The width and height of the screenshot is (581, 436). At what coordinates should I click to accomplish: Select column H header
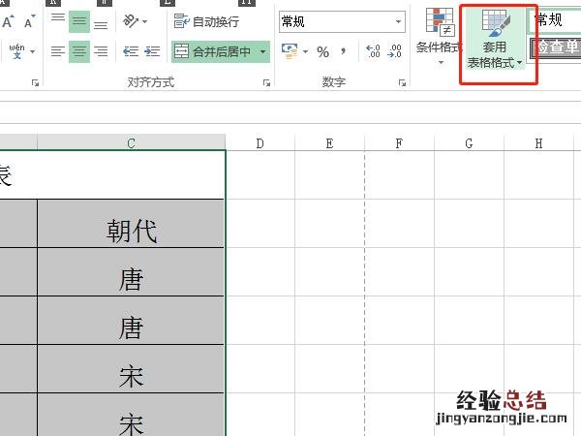[538, 143]
